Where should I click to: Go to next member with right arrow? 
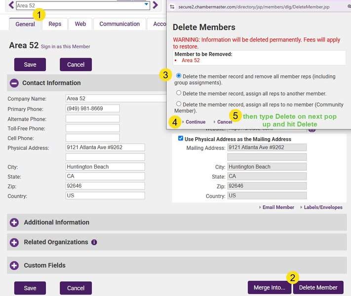[x=156, y=5]
